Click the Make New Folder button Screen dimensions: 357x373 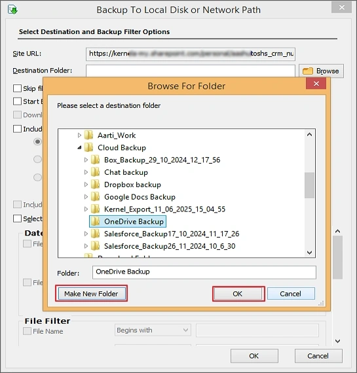click(92, 294)
